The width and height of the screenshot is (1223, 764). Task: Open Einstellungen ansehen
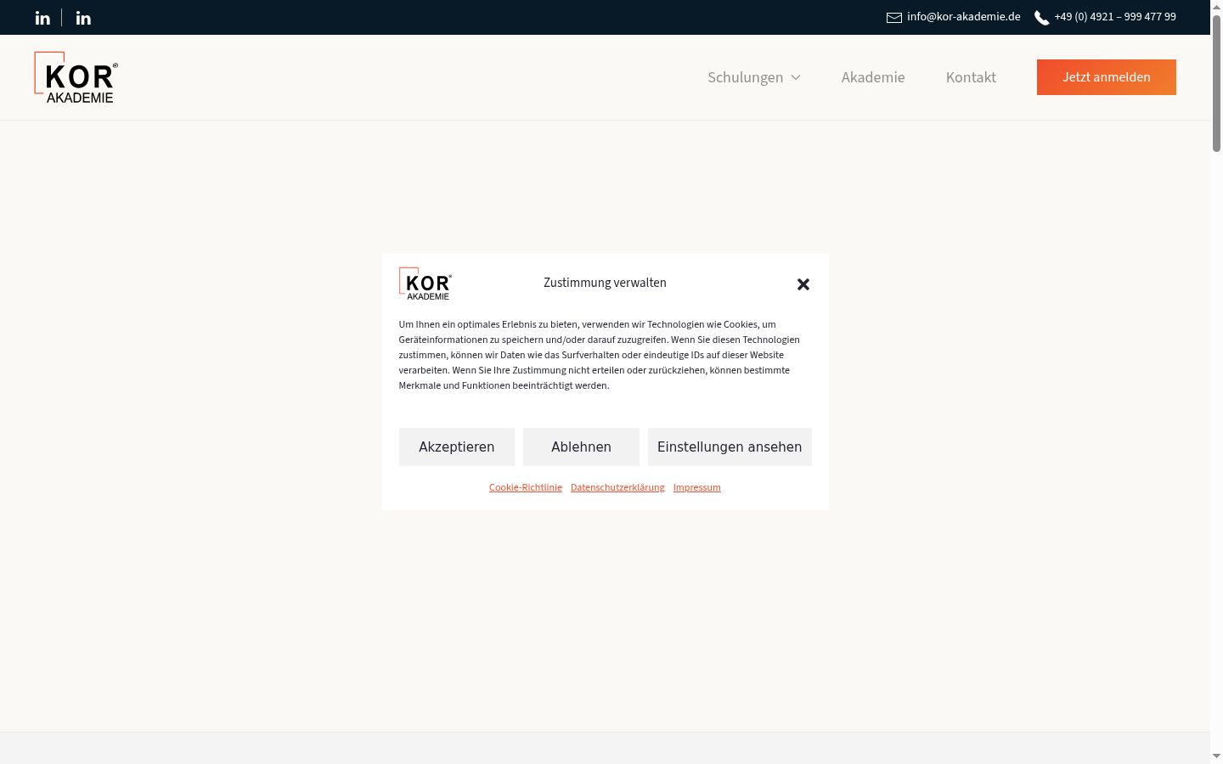[730, 447]
